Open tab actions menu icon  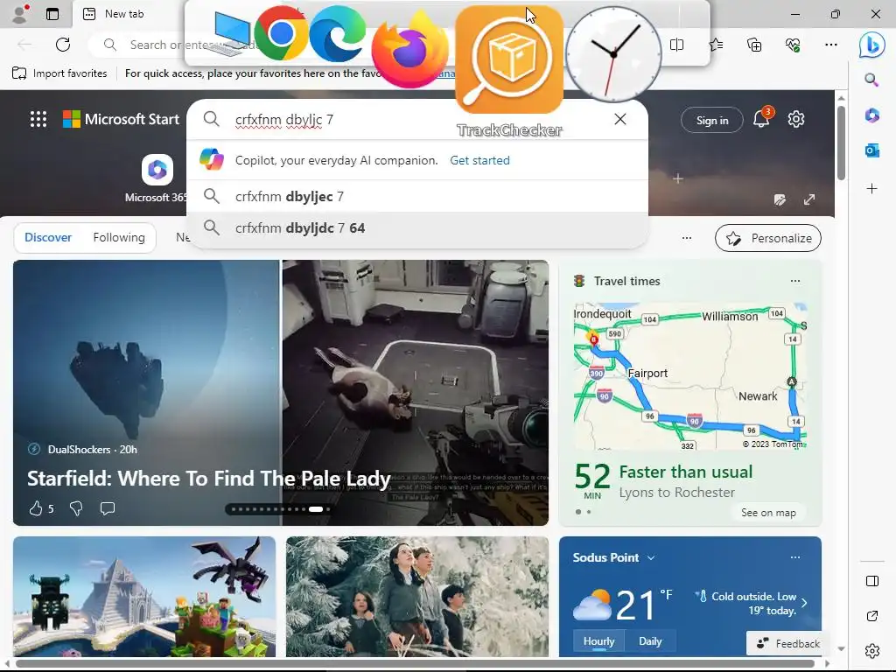(x=52, y=14)
